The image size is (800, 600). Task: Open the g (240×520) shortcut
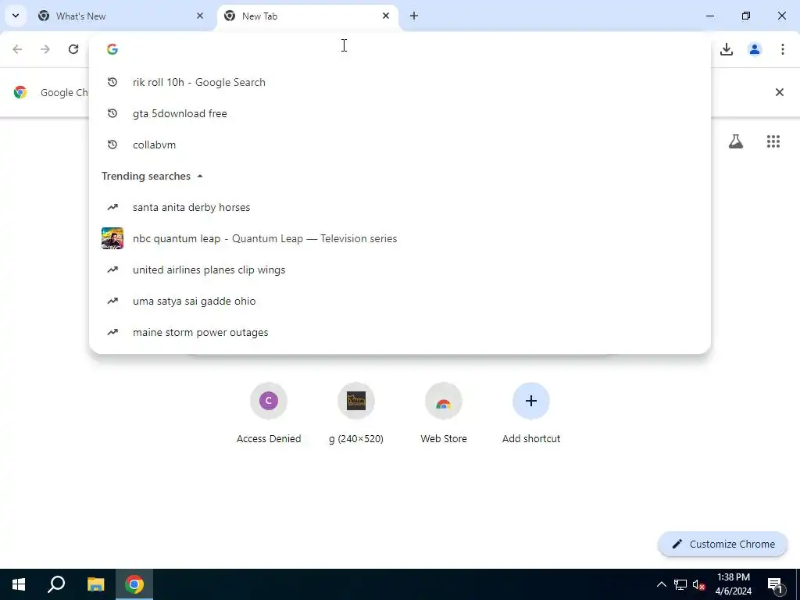356,413
